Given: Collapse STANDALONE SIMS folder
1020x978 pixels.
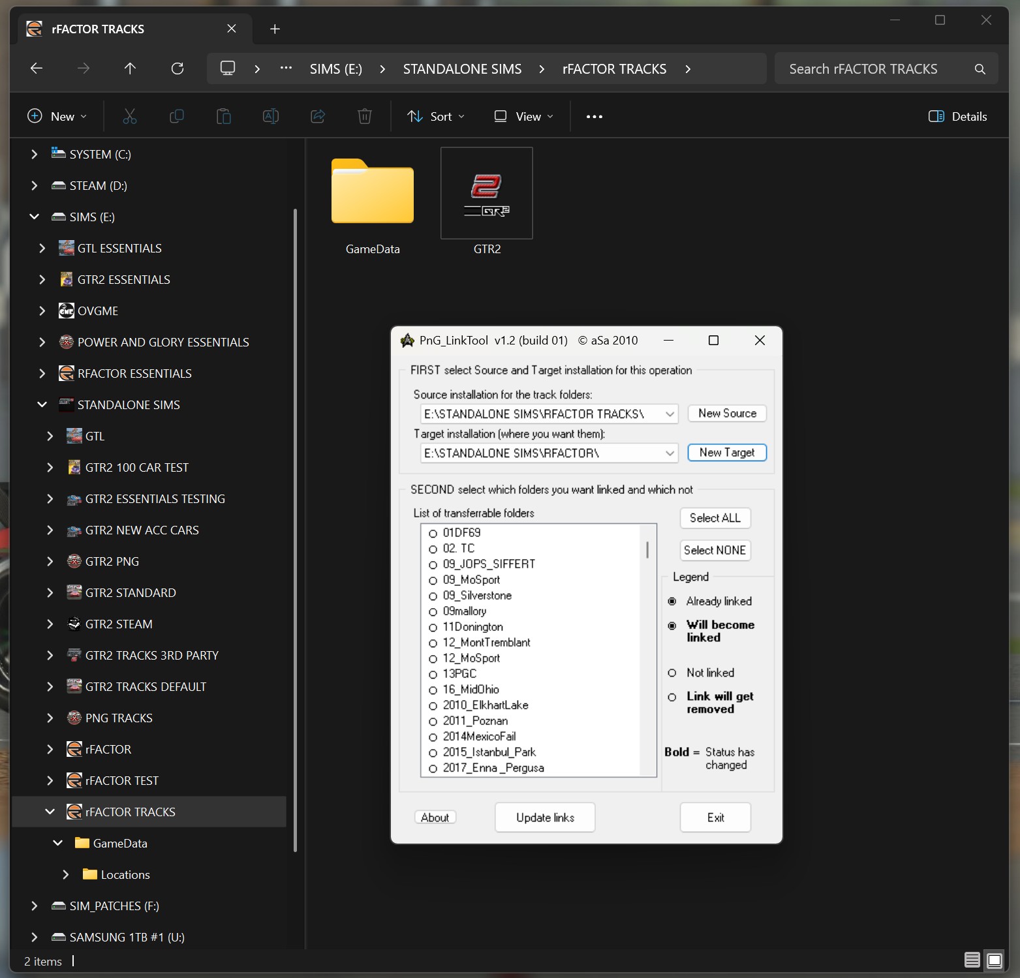Looking at the screenshot, I should tap(42, 405).
